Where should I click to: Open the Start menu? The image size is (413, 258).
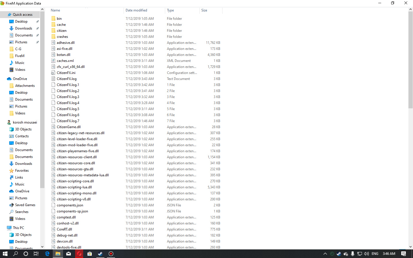click(x=5, y=254)
